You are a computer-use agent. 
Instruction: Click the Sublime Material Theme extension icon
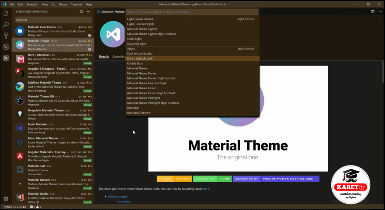(20, 86)
